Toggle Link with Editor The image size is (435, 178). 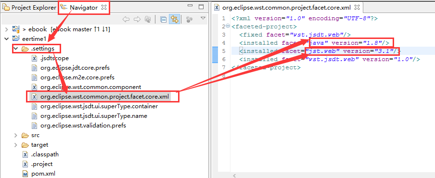point(174,19)
